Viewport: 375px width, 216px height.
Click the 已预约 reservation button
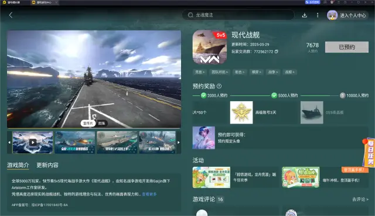[x=347, y=47]
